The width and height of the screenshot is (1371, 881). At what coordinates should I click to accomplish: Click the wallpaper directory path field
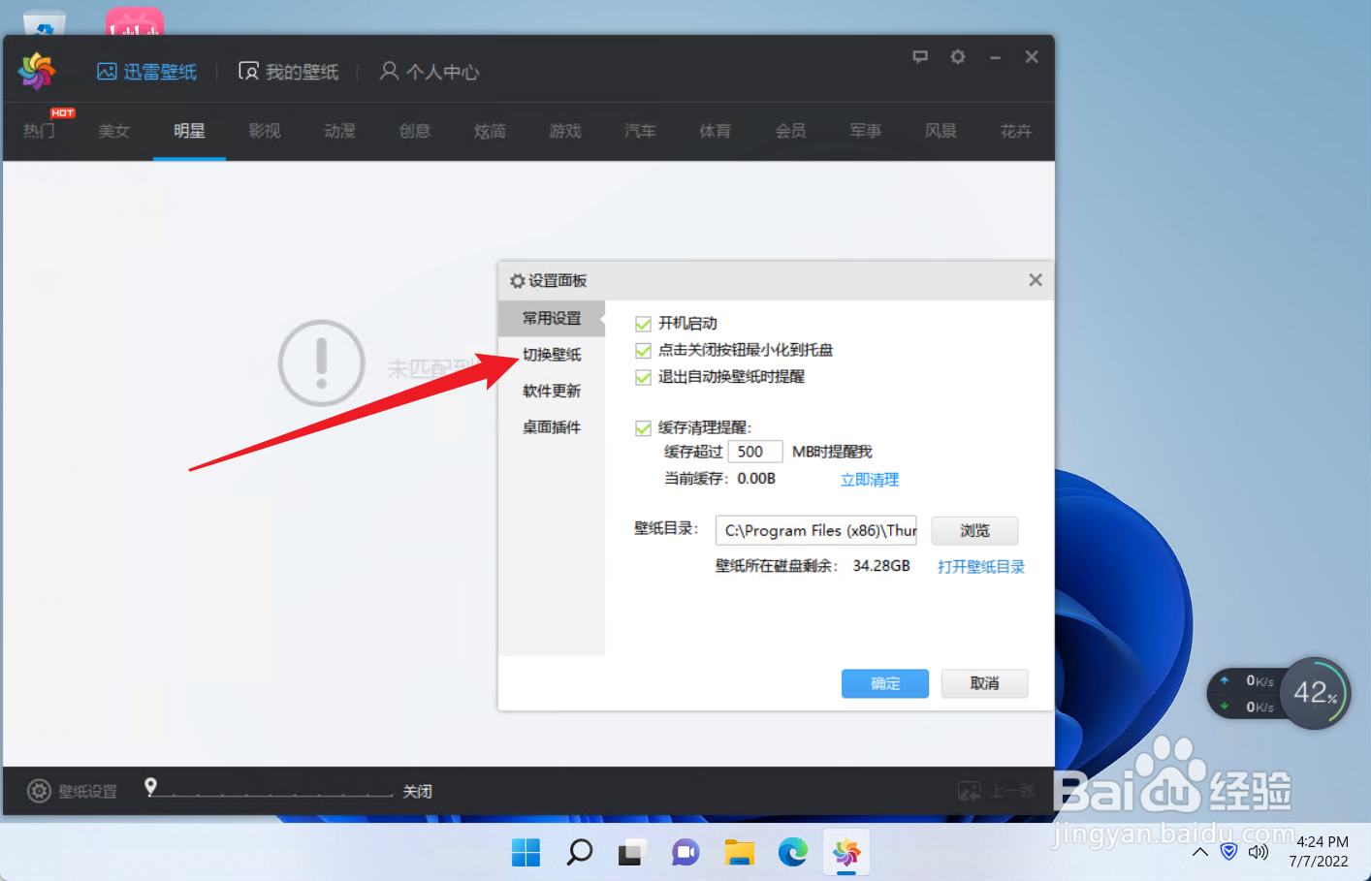point(816,530)
